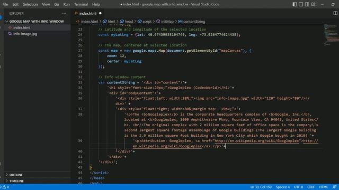Click unsaved dot on index.html tab
This screenshot has width=339, height=190.
click(100, 13)
